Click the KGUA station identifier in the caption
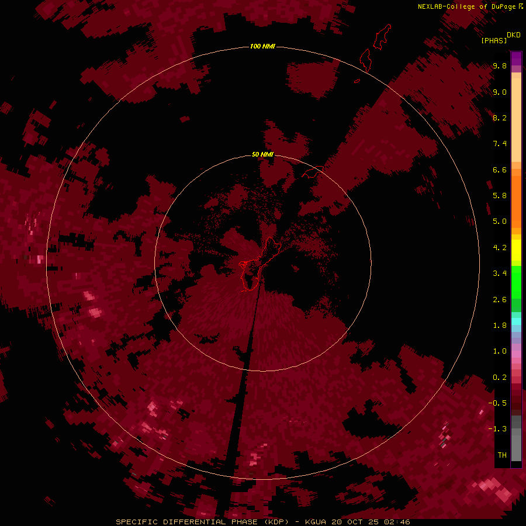Screen dimensions: 526x526 pos(316,522)
